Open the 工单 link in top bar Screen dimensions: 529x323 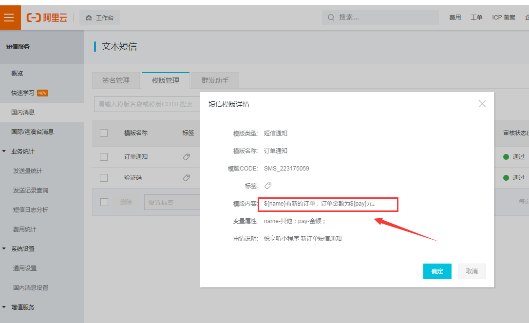click(476, 17)
